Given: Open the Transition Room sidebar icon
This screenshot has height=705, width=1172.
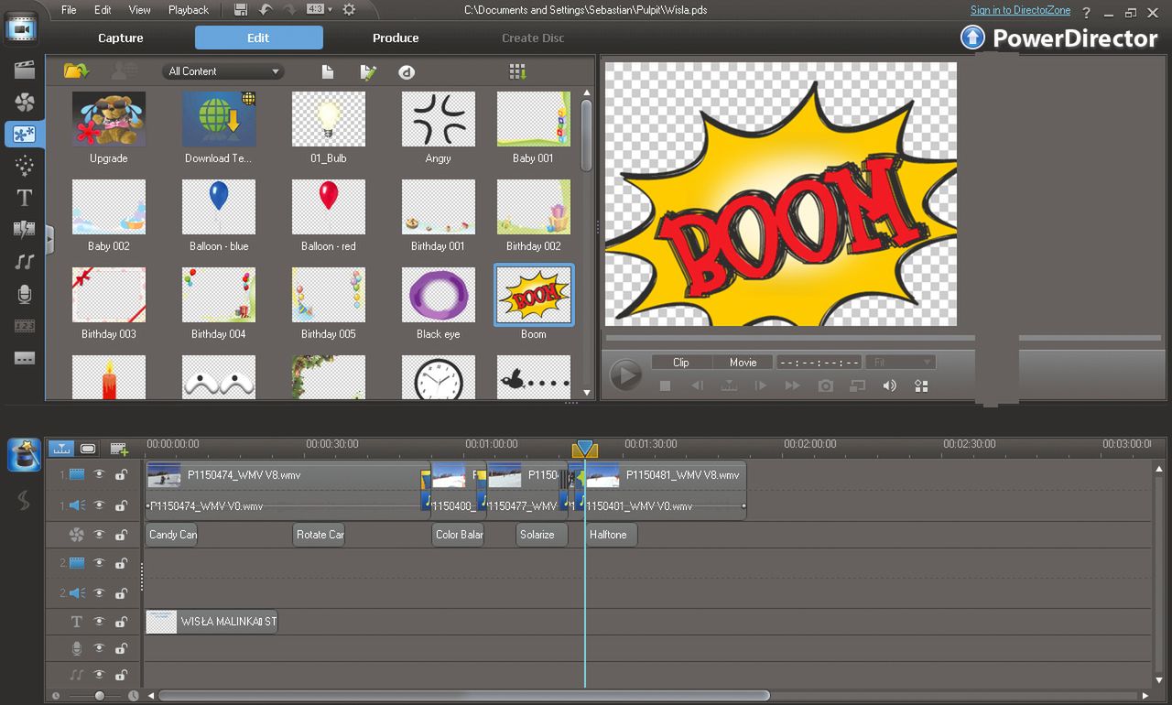Looking at the screenshot, I should pyautogui.click(x=24, y=230).
